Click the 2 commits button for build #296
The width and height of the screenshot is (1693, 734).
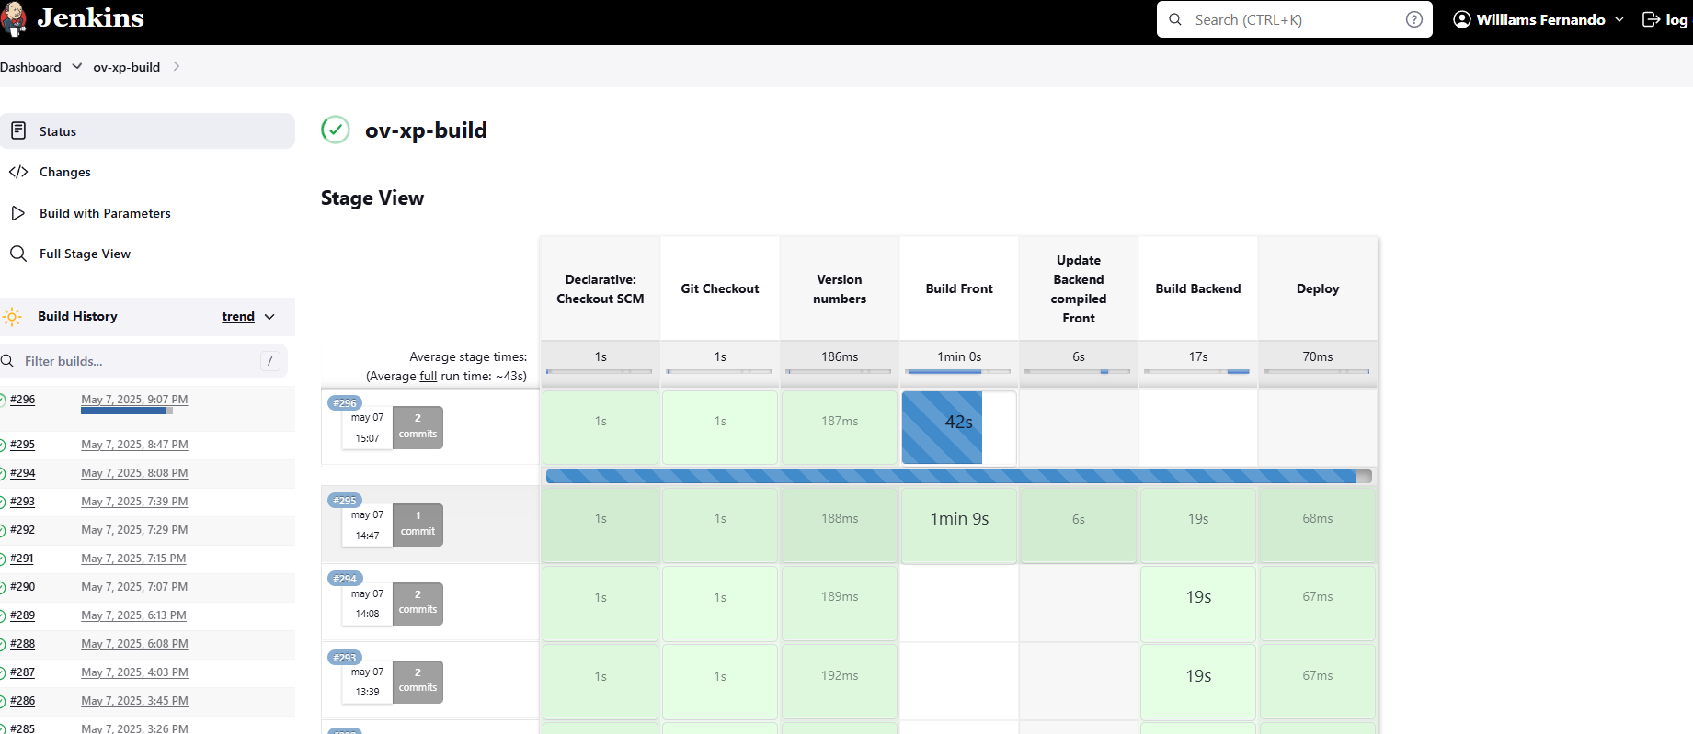click(418, 427)
